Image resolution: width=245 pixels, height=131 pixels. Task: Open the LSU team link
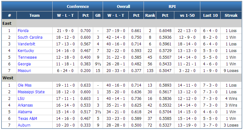(21, 99)
